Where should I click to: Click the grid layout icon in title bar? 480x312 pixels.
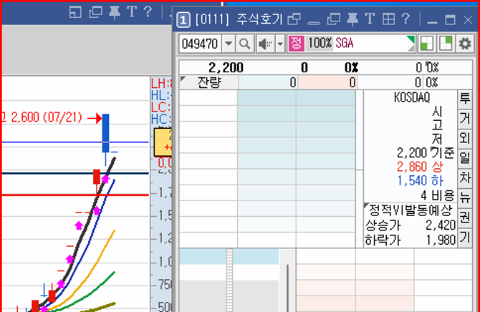point(388,19)
